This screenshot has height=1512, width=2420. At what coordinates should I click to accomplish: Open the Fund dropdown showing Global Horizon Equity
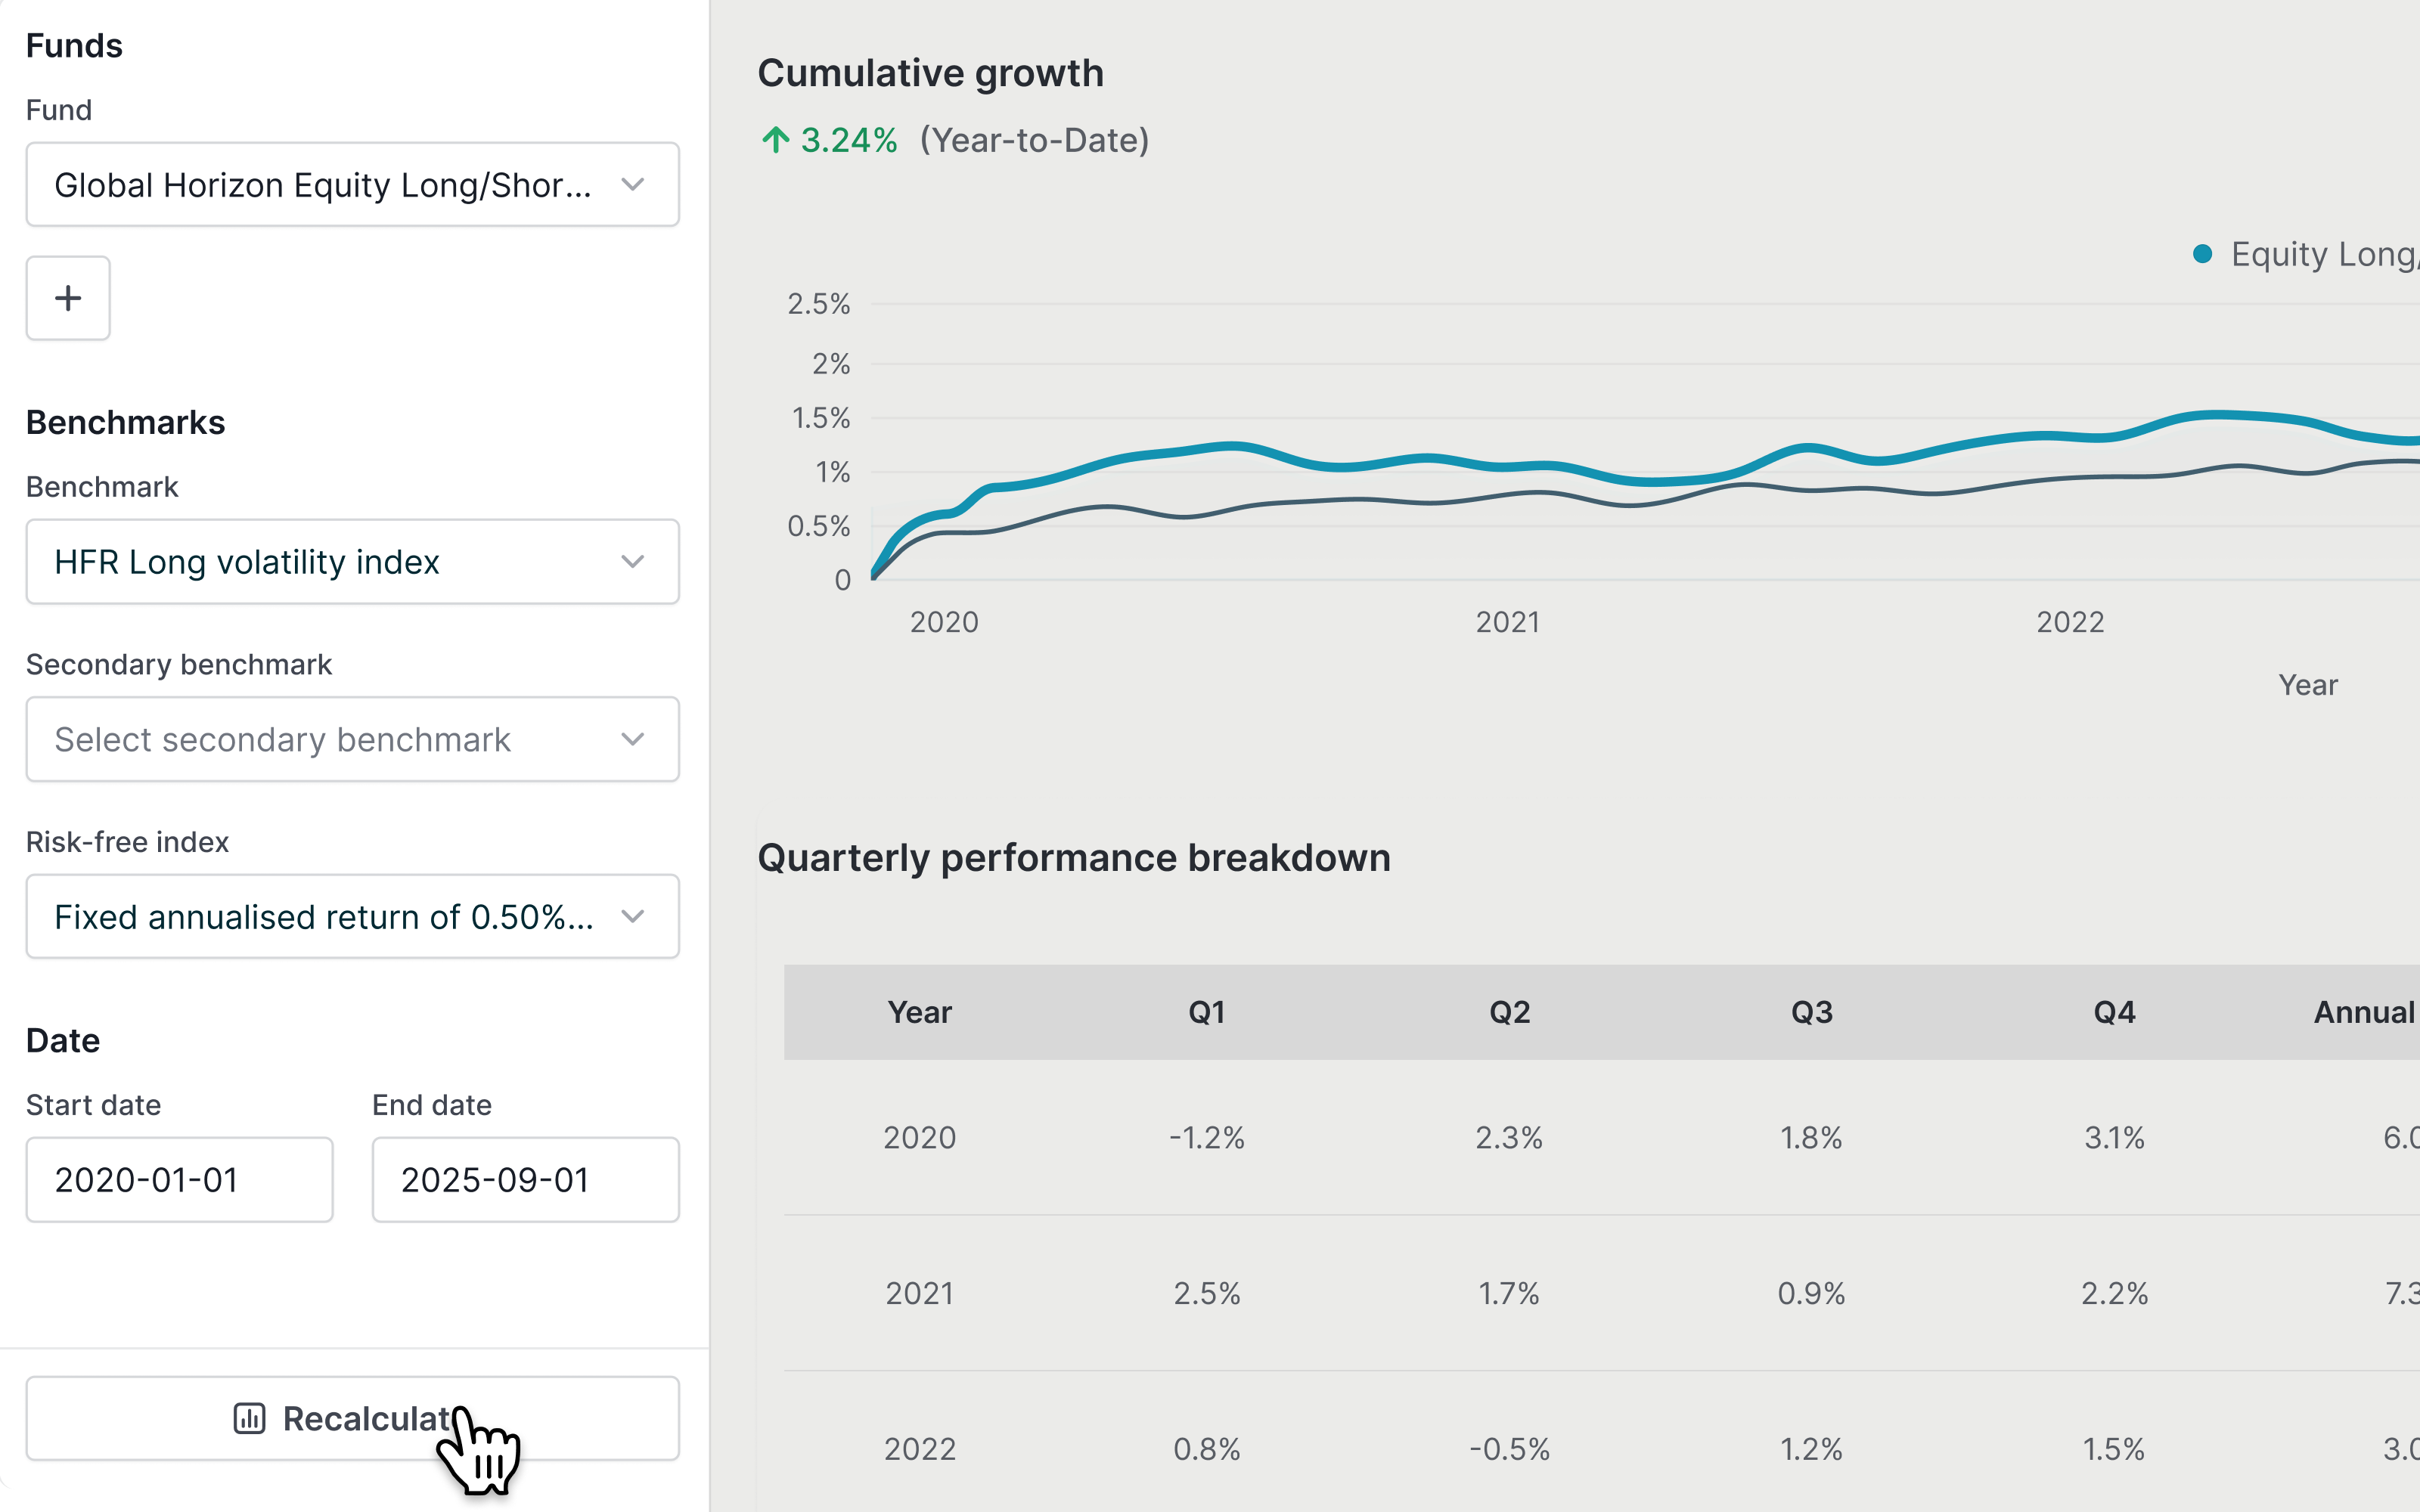pyautogui.click(x=352, y=184)
